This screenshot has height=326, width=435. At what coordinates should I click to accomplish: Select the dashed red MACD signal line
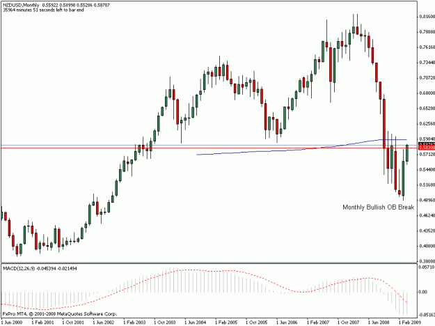[204, 290]
